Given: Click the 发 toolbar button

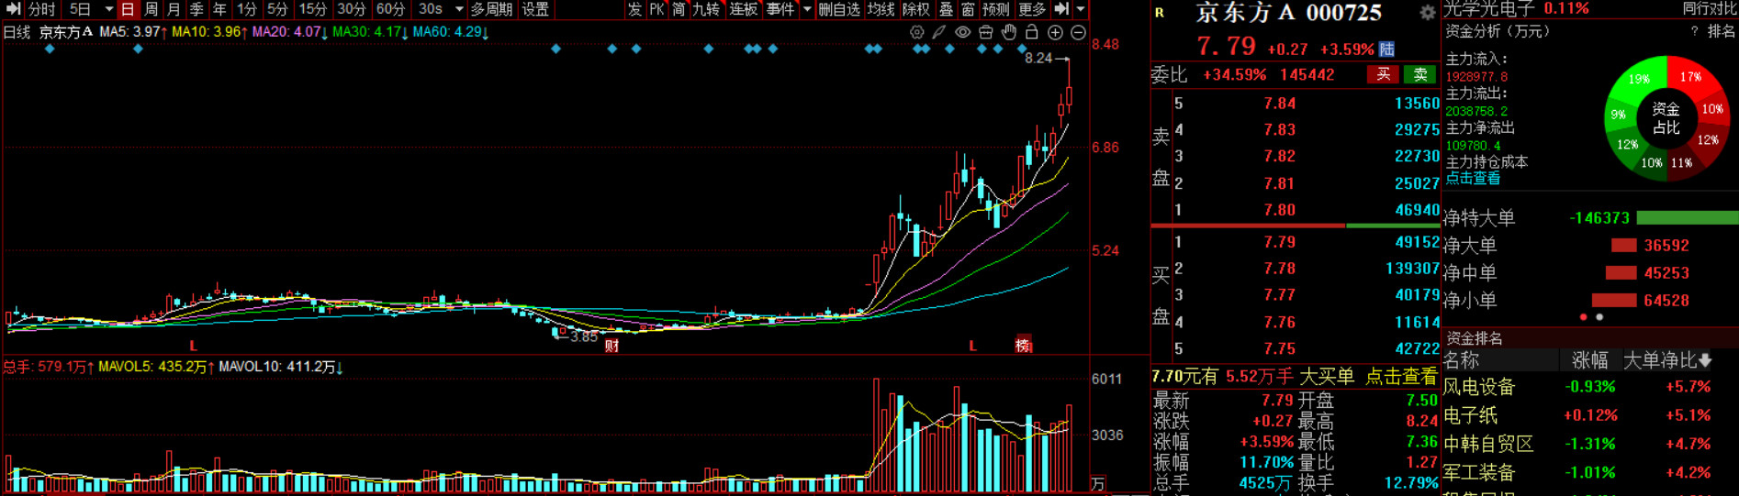Looking at the screenshot, I should pos(634,9).
